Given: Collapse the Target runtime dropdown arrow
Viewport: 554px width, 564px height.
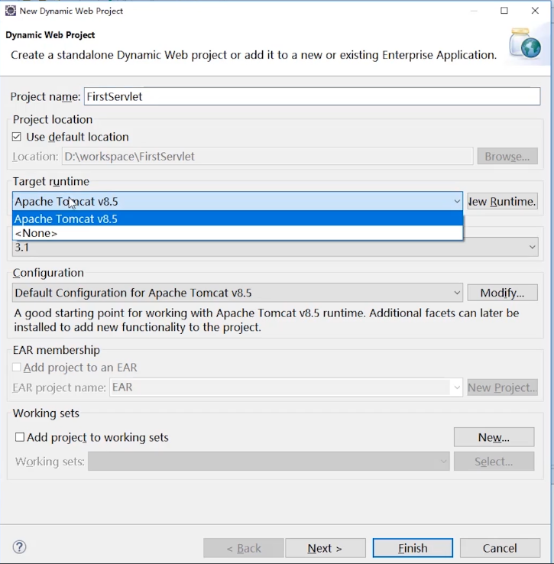Looking at the screenshot, I should (x=457, y=201).
